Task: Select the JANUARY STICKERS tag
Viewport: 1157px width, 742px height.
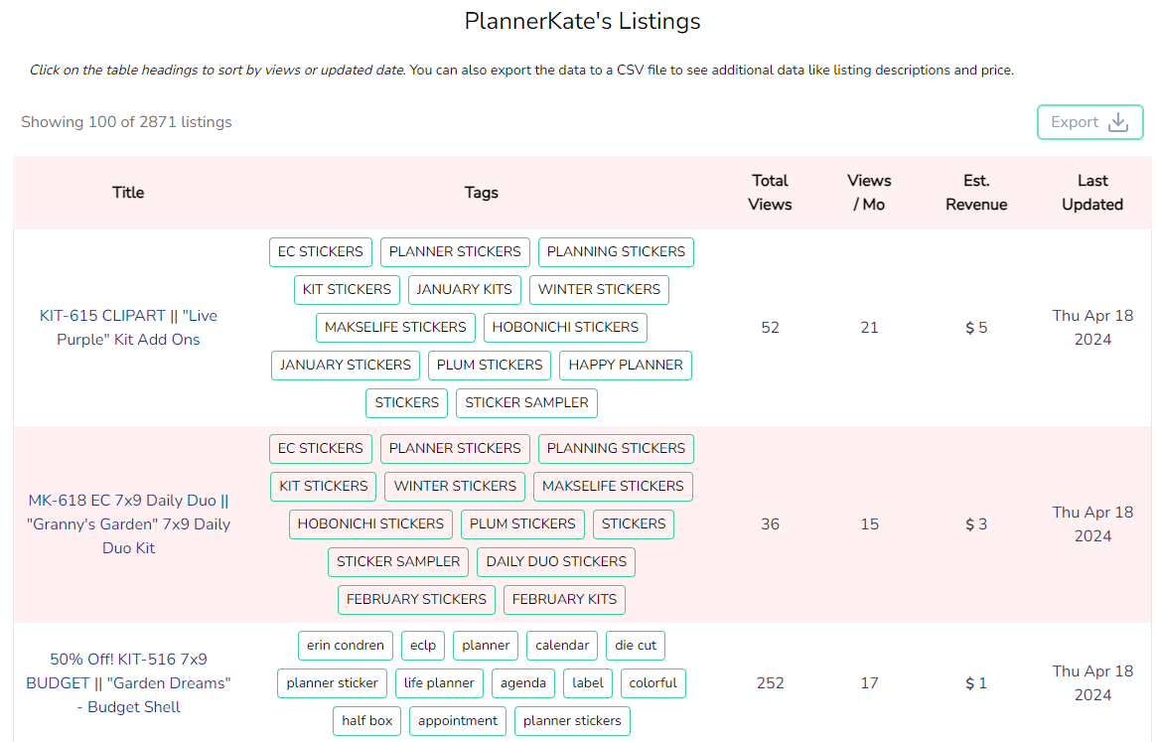Action: pos(345,366)
